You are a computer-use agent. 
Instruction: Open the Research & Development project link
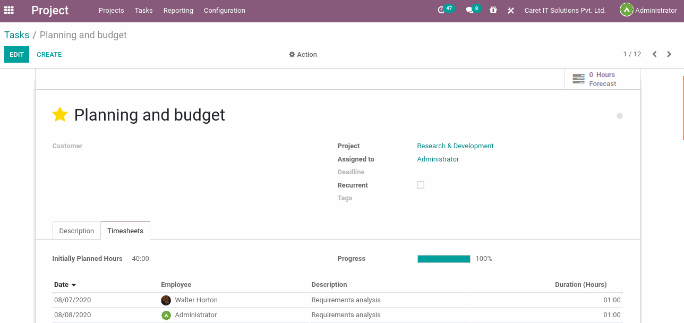(x=455, y=146)
